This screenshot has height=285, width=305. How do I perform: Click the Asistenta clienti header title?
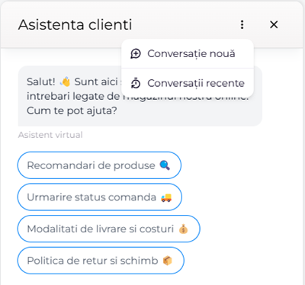click(75, 24)
